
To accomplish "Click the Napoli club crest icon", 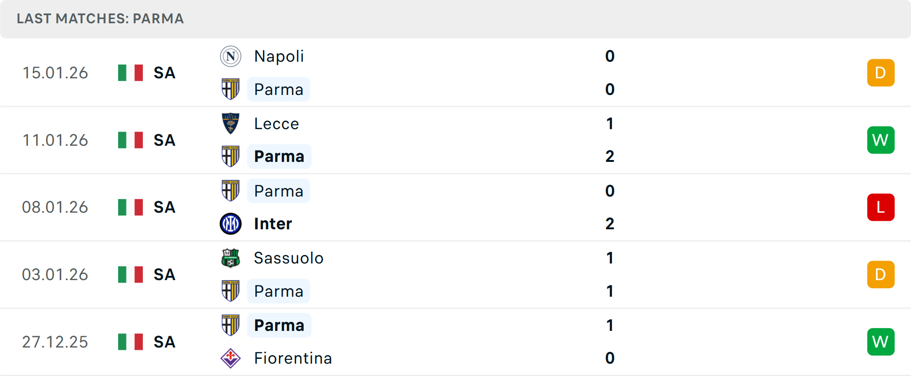I will pos(231,56).
